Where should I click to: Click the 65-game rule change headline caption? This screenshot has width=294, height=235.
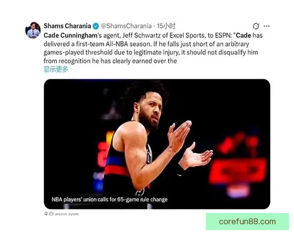109,199
